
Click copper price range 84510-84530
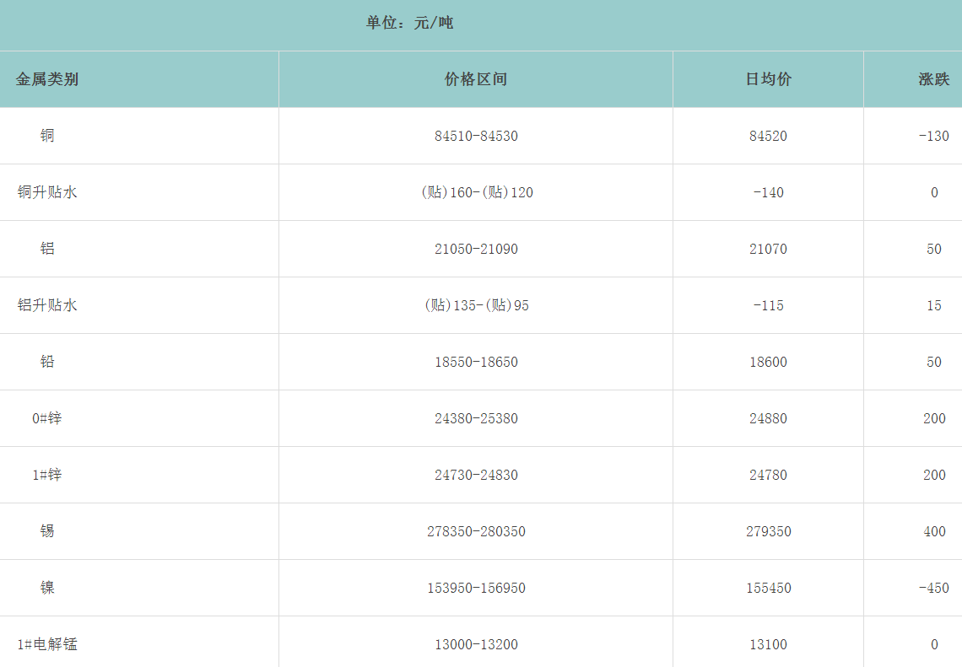[476, 136]
